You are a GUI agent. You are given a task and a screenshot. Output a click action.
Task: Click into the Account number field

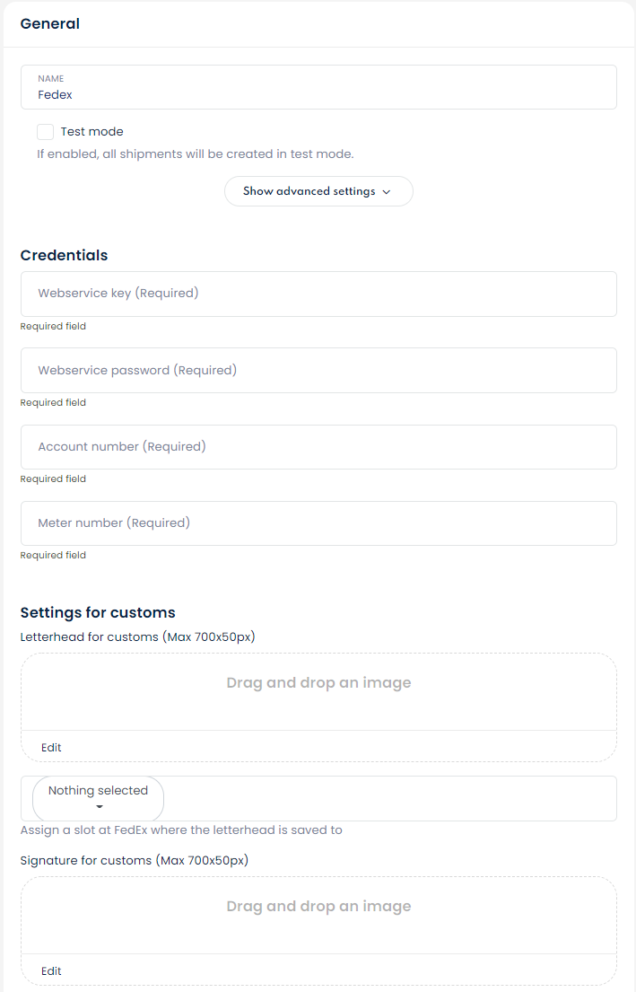click(318, 446)
